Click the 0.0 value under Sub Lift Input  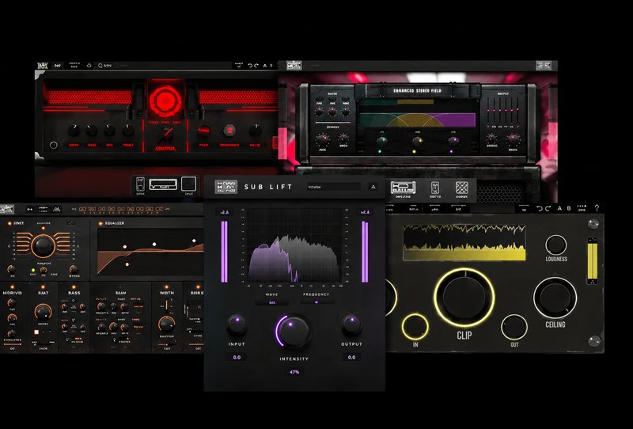pos(237,358)
